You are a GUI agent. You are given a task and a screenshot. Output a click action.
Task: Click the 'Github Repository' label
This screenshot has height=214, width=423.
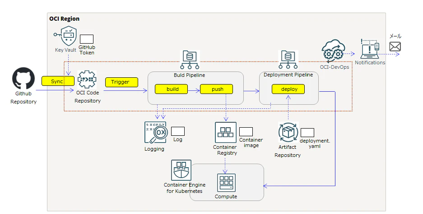click(x=23, y=98)
